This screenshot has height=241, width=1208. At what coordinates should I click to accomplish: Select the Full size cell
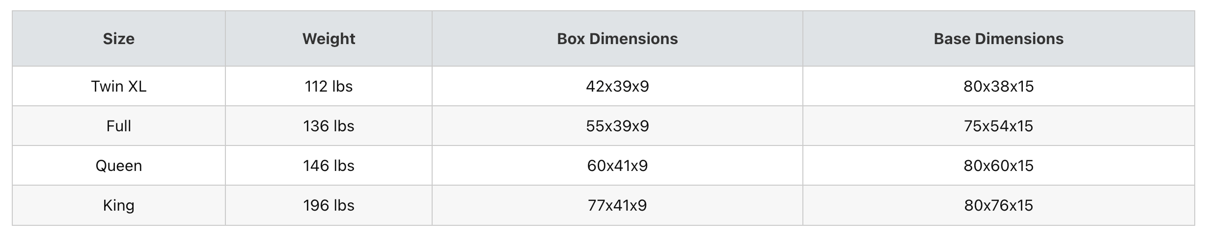pos(118,126)
